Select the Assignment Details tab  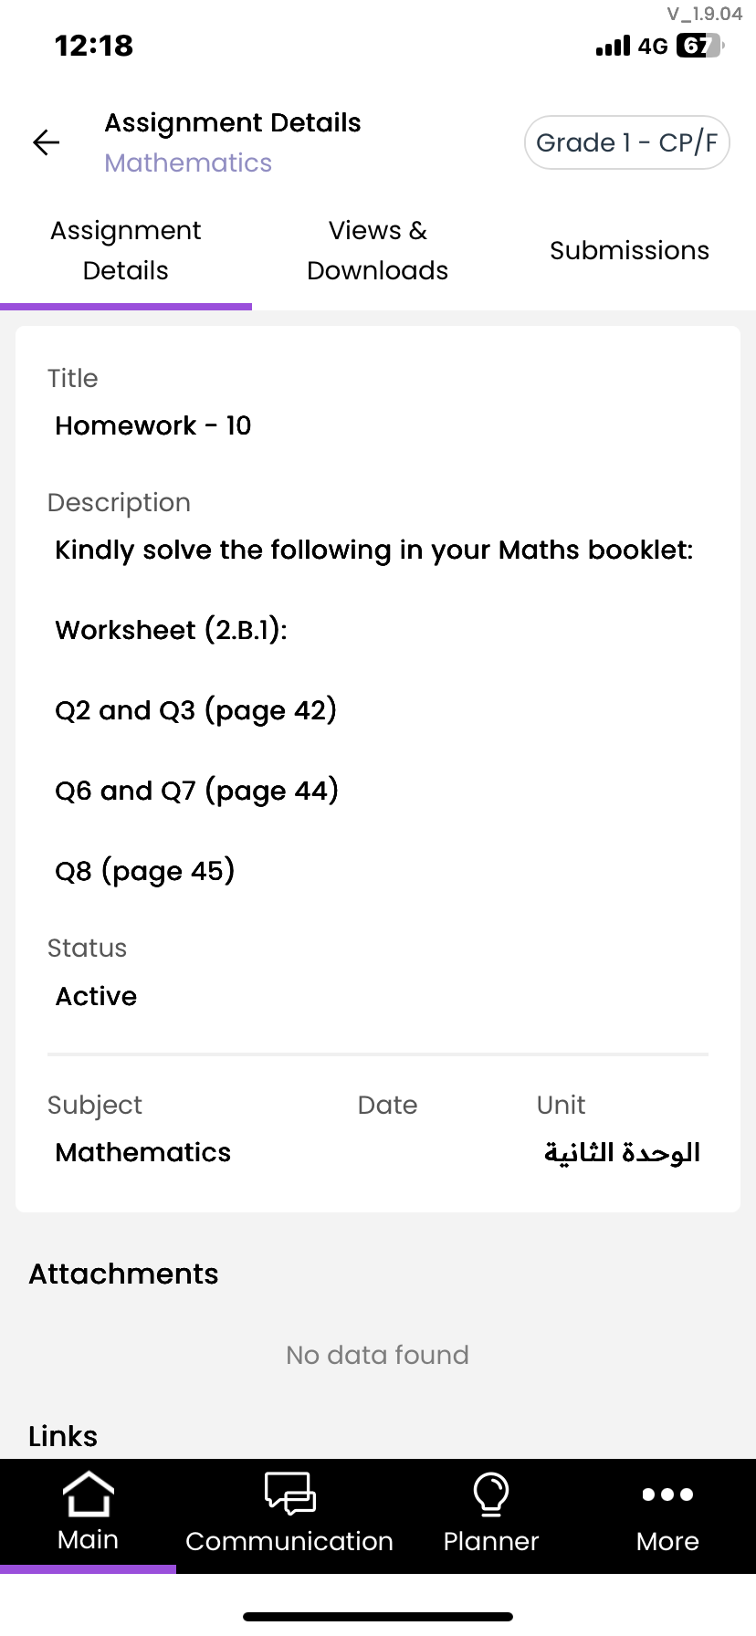click(x=126, y=250)
